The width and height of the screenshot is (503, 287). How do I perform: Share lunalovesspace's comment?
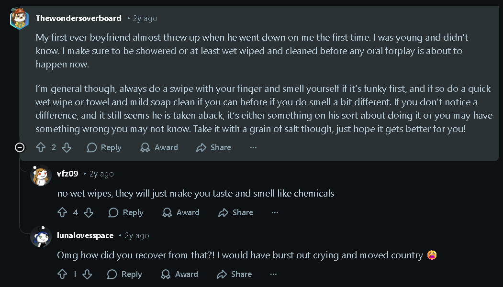click(x=235, y=274)
